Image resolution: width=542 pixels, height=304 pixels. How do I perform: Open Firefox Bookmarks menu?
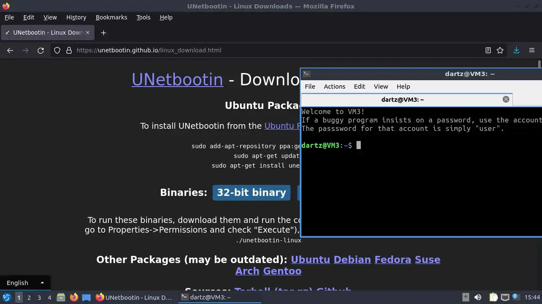coord(111,17)
